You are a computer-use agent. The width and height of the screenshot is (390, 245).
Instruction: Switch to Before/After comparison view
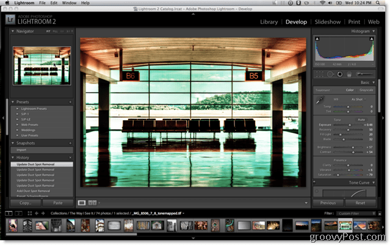coord(92,203)
